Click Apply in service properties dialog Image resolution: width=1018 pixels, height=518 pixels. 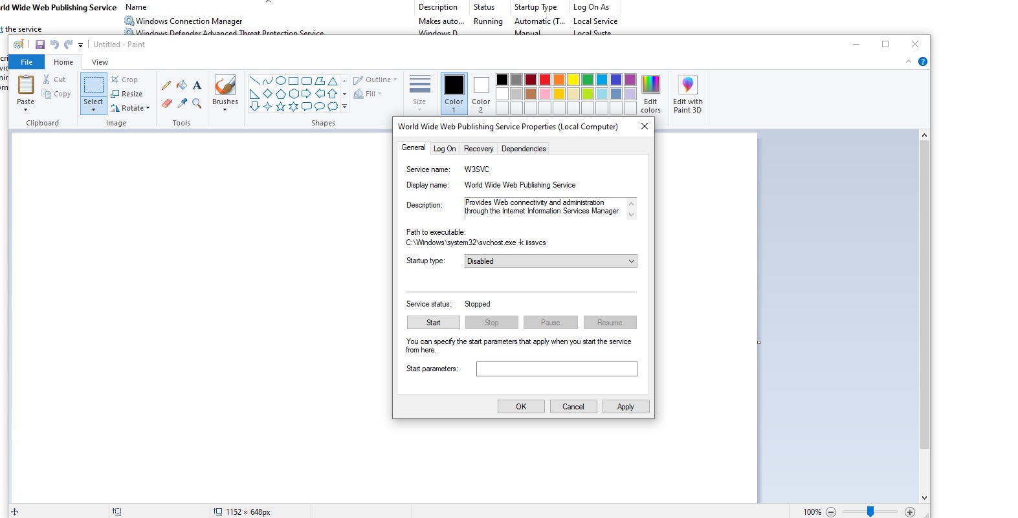[626, 407]
